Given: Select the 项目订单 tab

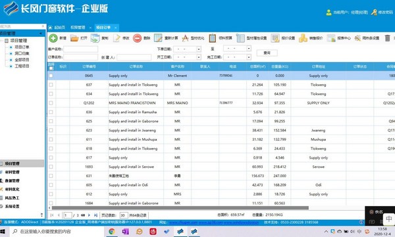Looking at the screenshot, I should (103, 28).
